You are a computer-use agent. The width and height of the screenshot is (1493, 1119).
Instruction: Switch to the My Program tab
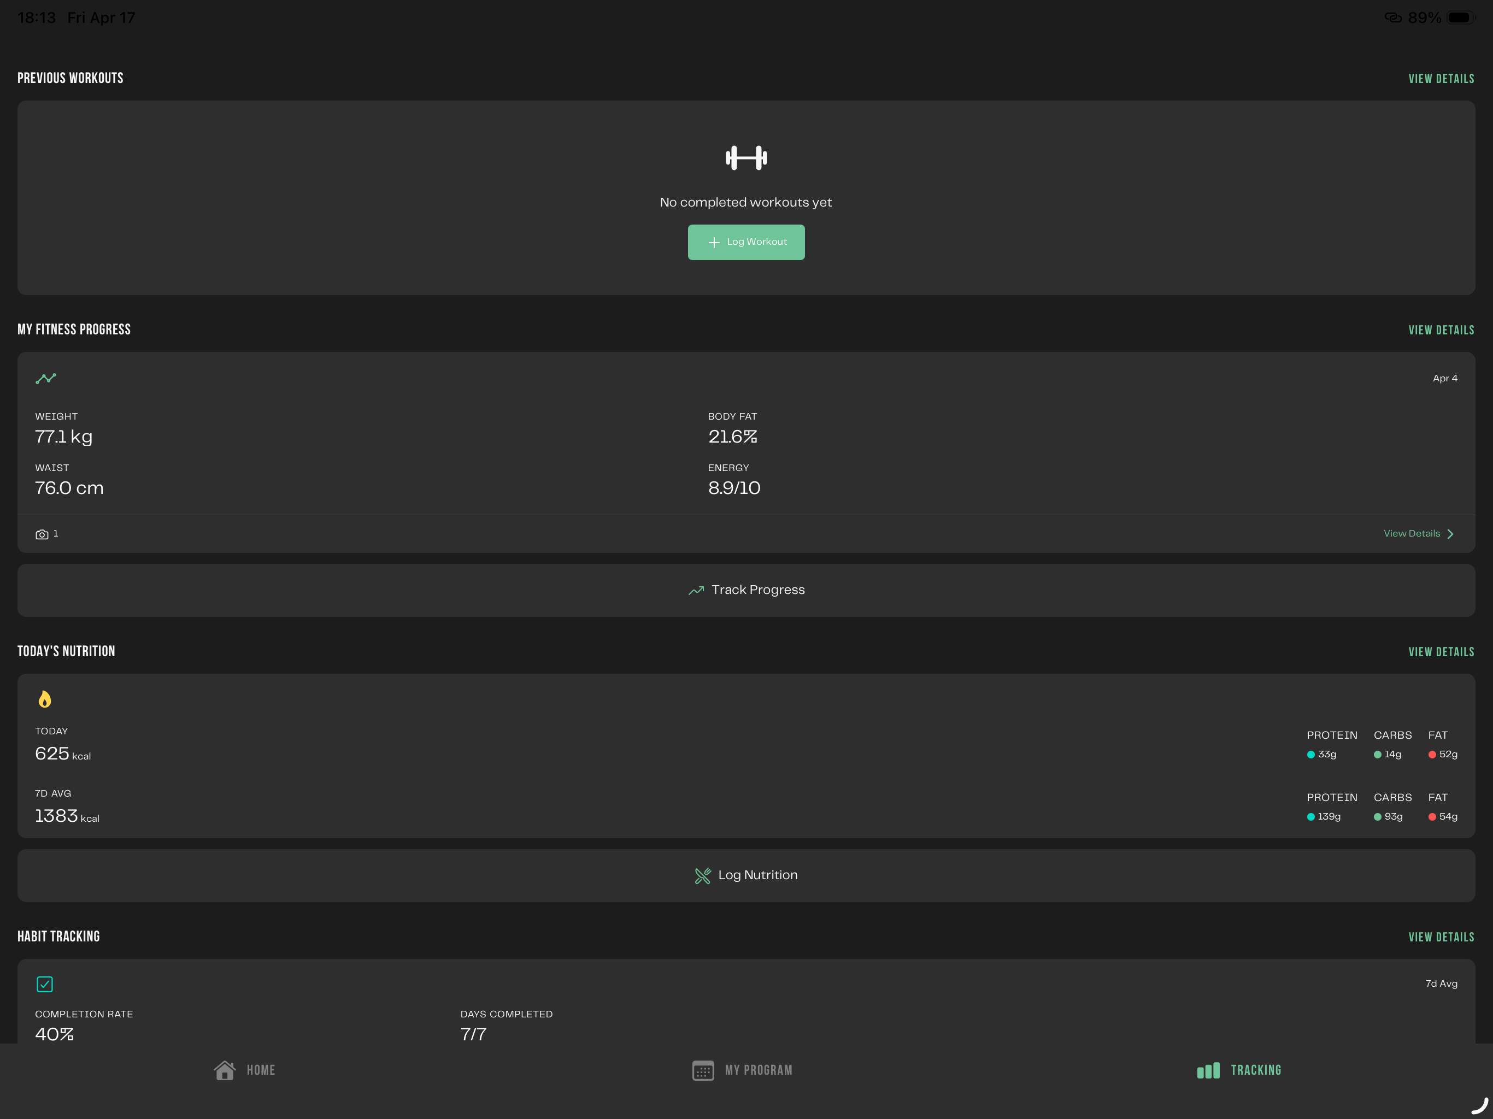[x=743, y=1070]
